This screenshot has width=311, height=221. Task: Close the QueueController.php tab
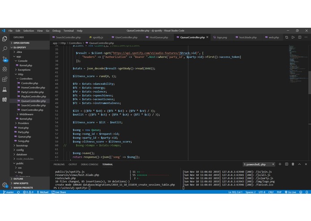tap(207, 37)
